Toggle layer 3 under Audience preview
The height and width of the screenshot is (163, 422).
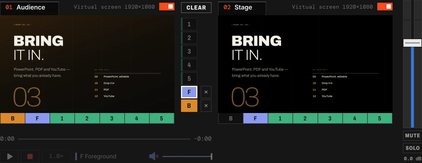(x=112, y=118)
